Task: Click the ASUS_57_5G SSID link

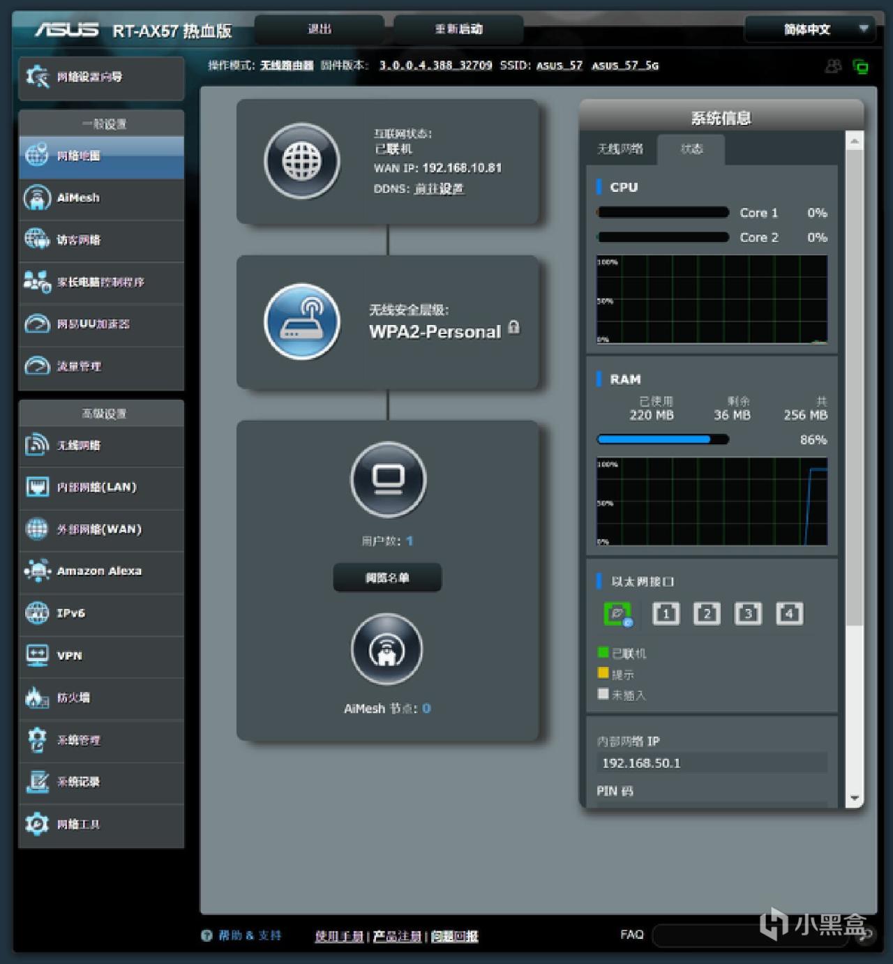Action: (x=625, y=66)
